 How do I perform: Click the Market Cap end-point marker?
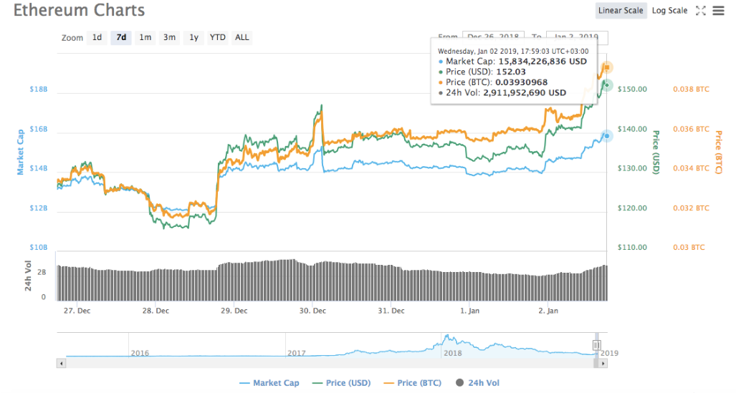pos(606,136)
